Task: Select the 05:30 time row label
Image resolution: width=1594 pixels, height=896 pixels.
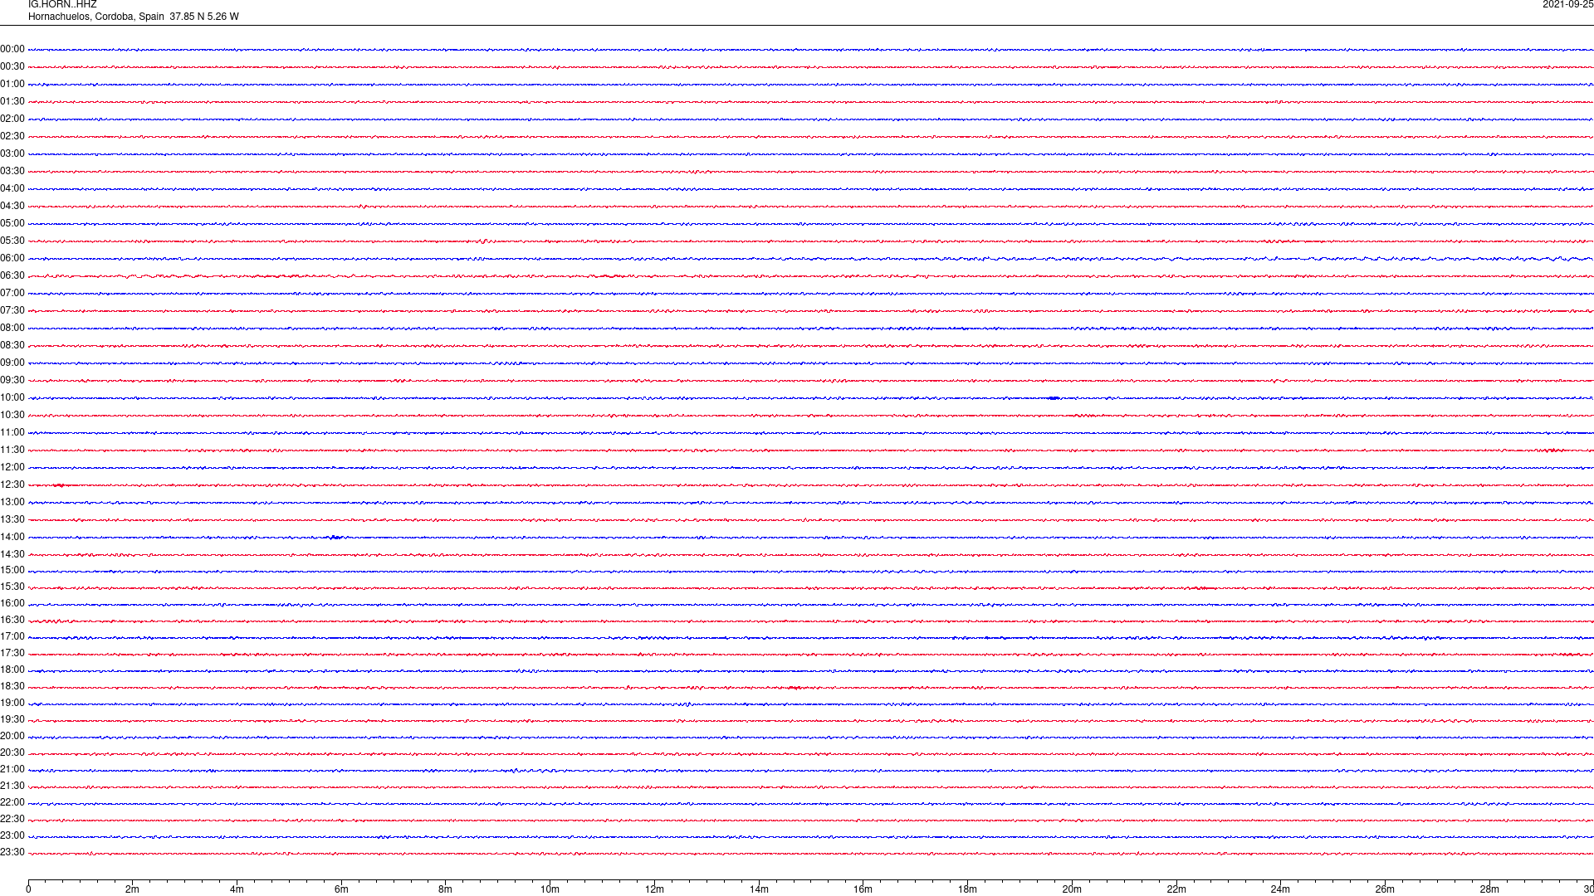Action: (12, 241)
